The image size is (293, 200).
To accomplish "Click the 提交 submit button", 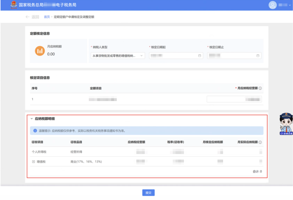I will point(148,193).
